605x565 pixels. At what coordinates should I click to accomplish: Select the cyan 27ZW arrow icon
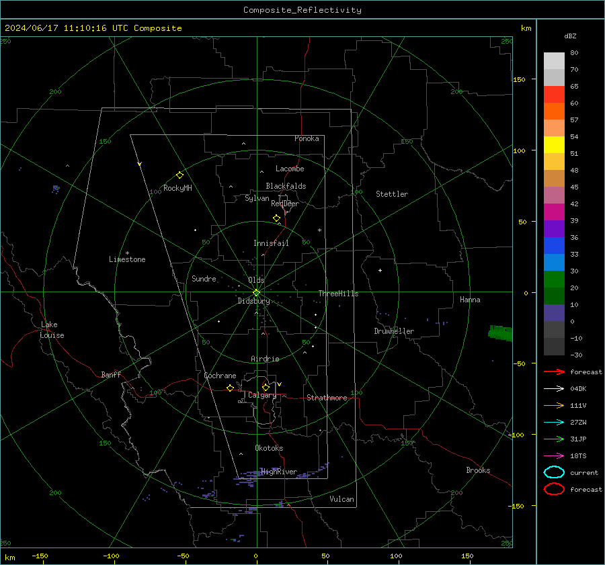[x=554, y=423]
